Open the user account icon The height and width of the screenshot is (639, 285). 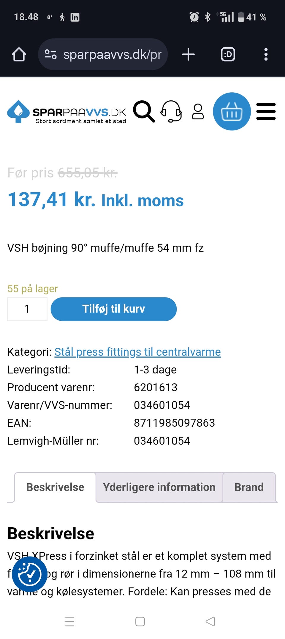pyautogui.click(x=198, y=112)
